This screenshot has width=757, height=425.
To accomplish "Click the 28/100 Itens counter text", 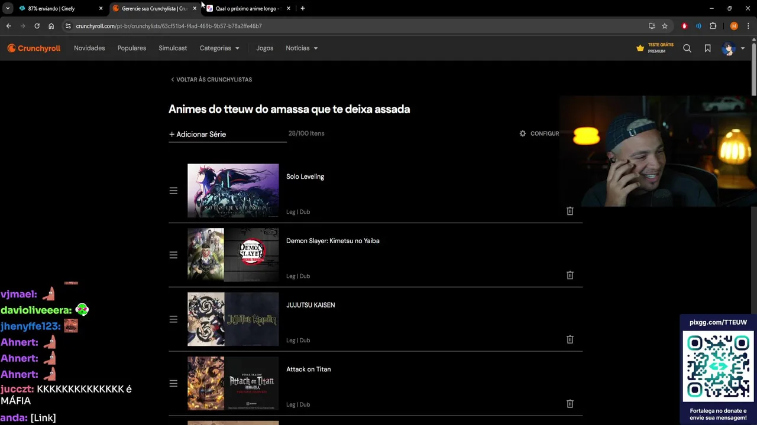I will pos(306,133).
